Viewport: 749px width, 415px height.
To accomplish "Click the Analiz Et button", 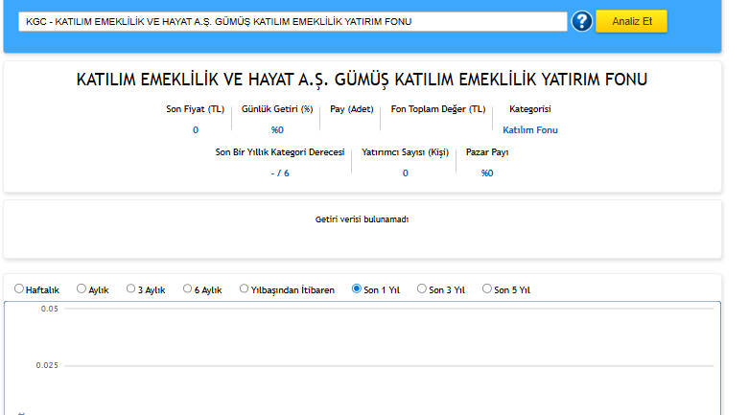I will pos(631,21).
